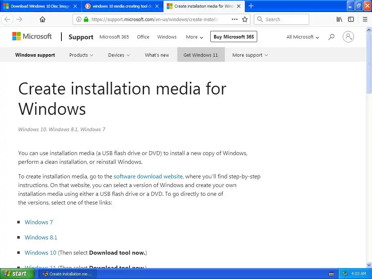Image resolution: width=372 pixels, height=279 pixels.
Task: Open Microsoft 365 nav link
Action: (x=114, y=37)
